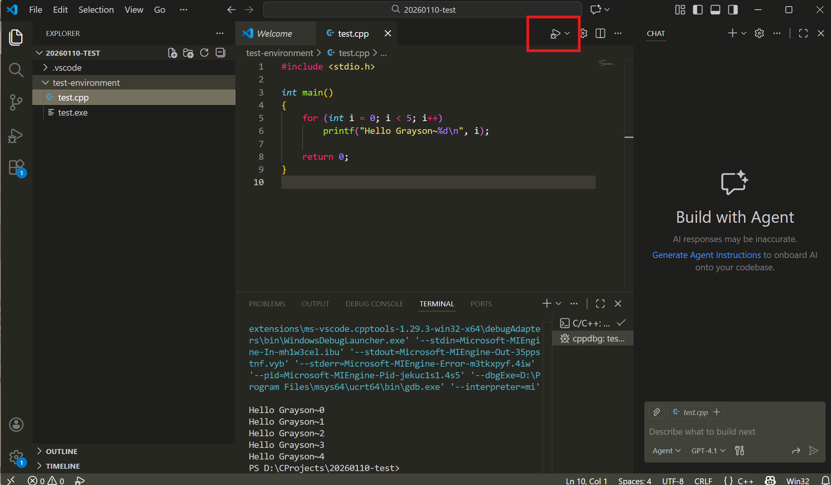
Task: Click chat input Describe what to build
Action: 734,432
